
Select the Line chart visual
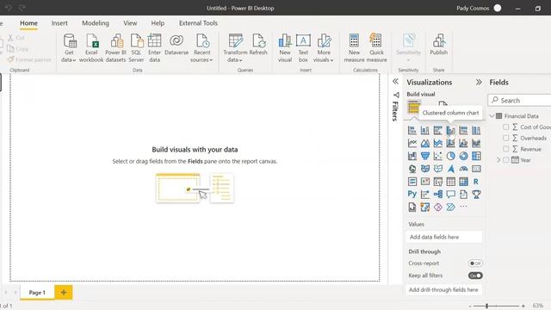[x=412, y=144]
